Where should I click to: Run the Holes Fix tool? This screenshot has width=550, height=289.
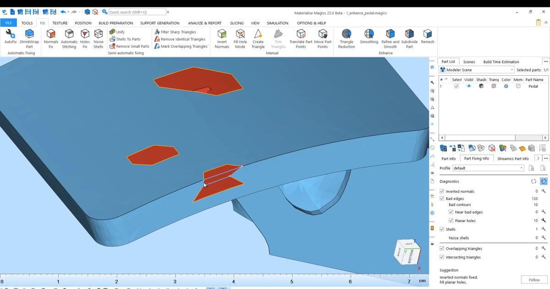84,38
